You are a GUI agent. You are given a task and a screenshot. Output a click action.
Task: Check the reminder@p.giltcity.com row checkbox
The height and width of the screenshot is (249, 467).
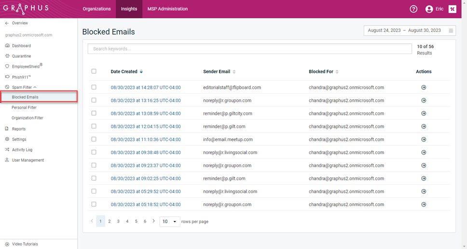coord(94,113)
